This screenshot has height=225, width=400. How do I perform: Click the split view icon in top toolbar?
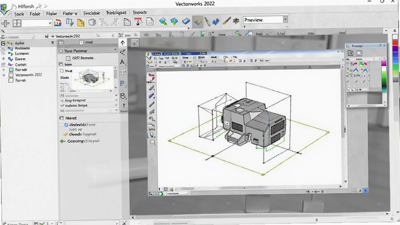click(x=17, y=23)
